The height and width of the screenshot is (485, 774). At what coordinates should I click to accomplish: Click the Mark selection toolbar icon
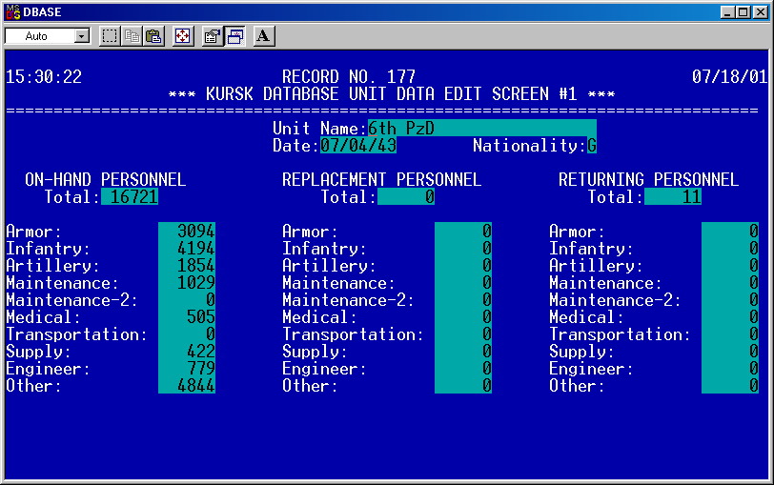tap(110, 36)
